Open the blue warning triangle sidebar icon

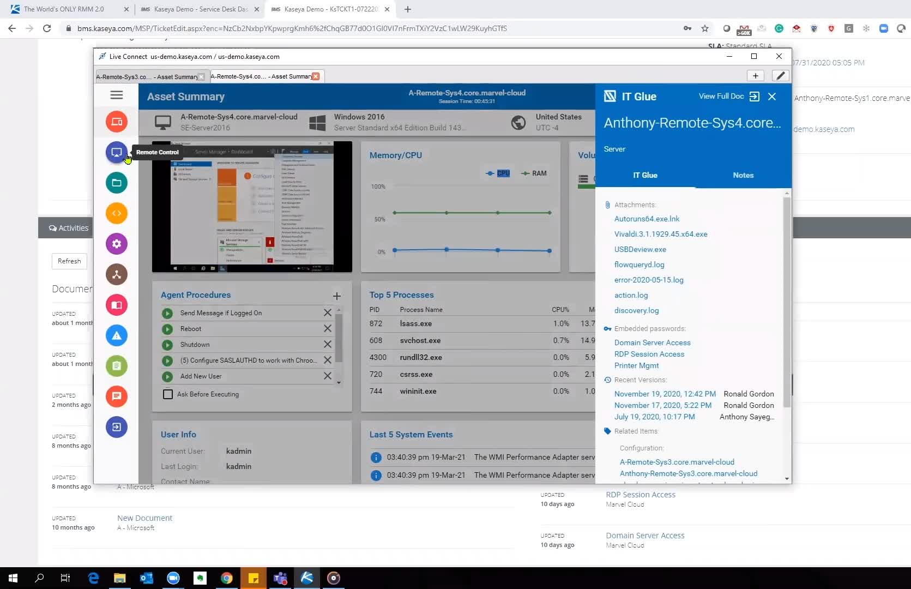117,335
